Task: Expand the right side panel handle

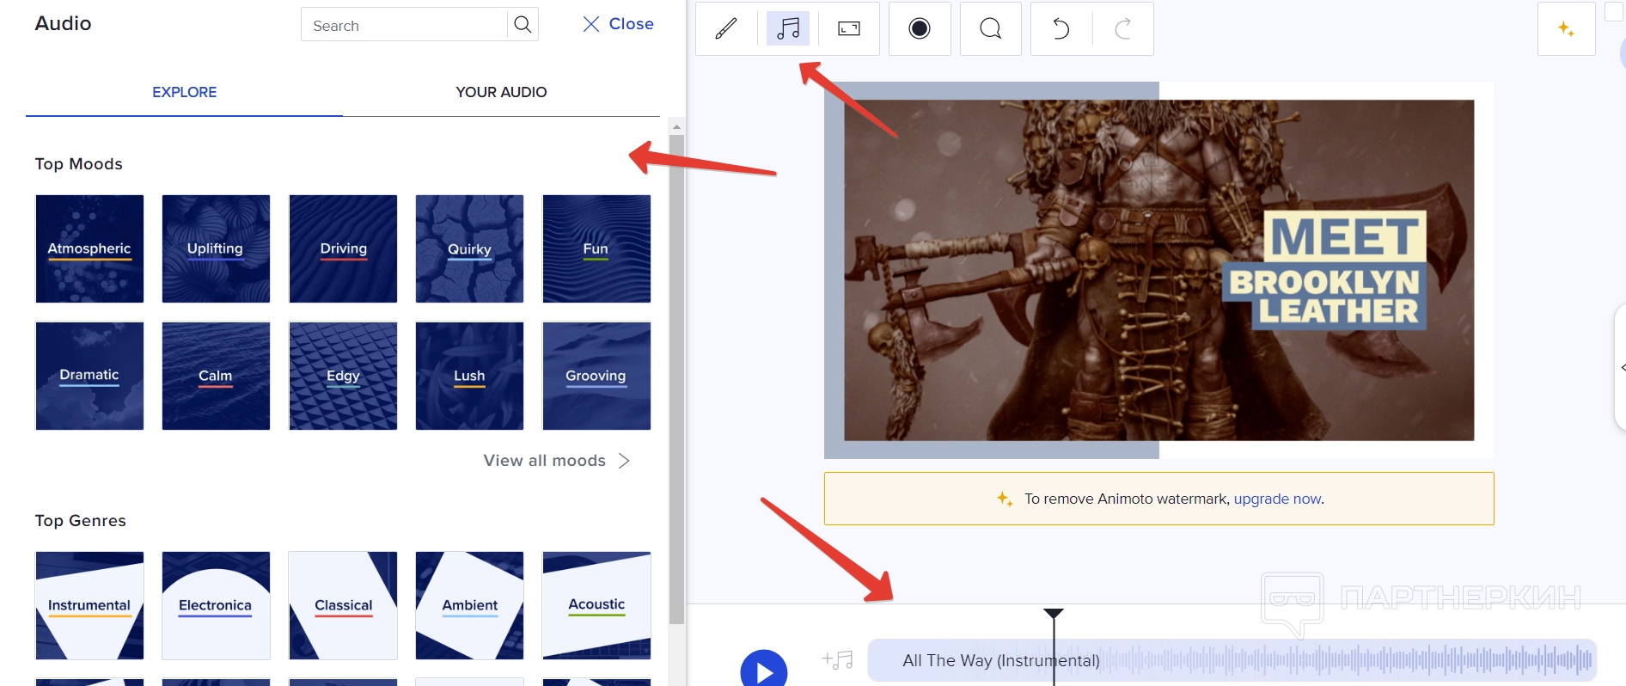Action: [1621, 368]
